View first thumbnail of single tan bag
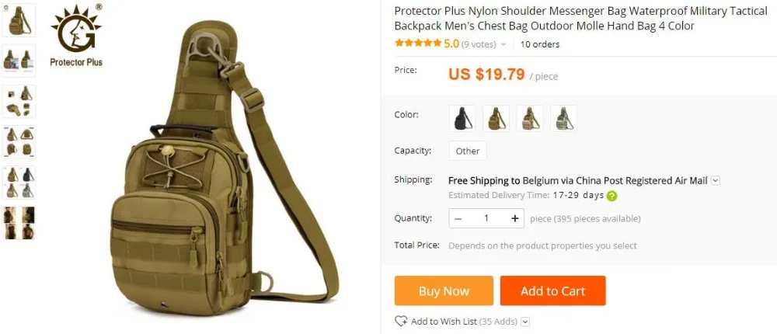 (x=19, y=20)
